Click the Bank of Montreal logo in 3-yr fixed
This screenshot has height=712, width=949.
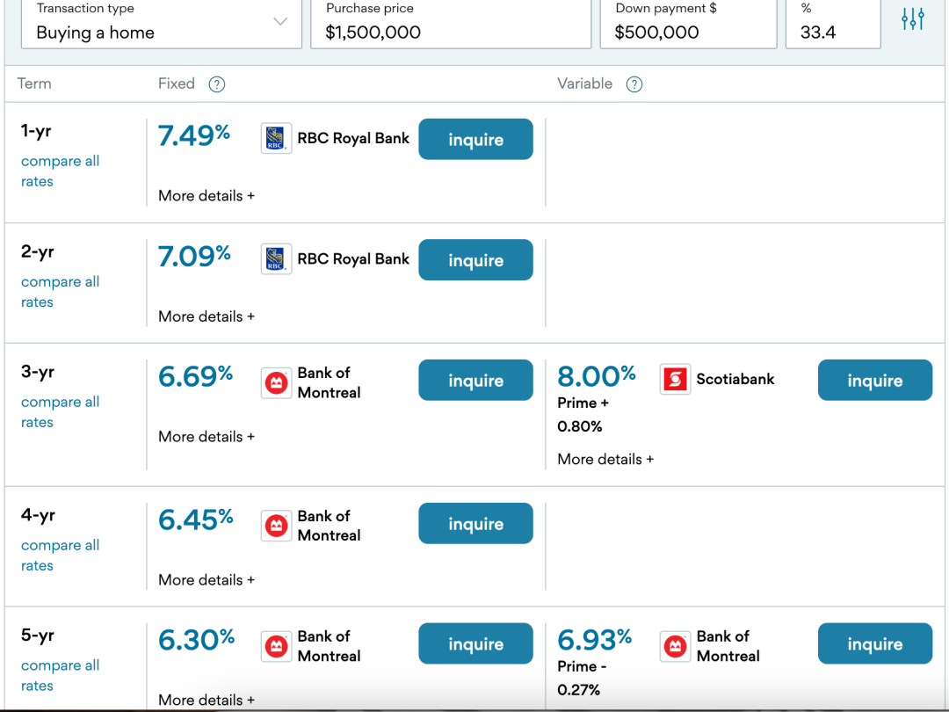pyautogui.click(x=276, y=382)
